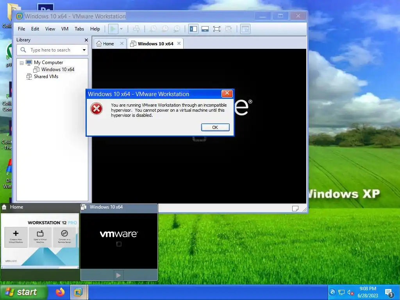Image resolution: width=400 pixels, height=300 pixels.
Task: Open Firefox from the taskbar
Action: click(x=60, y=292)
